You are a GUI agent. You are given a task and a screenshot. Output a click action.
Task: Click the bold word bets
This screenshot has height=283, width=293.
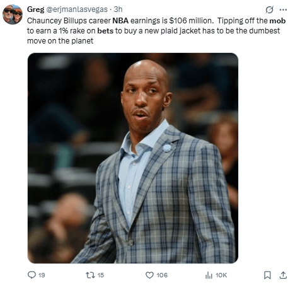click(x=105, y=31)
